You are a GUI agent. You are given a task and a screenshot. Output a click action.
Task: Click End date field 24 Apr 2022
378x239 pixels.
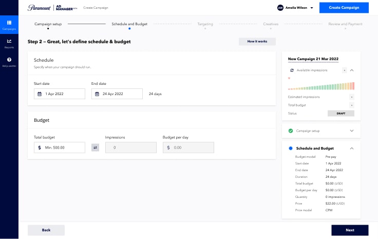coord(117,94)
